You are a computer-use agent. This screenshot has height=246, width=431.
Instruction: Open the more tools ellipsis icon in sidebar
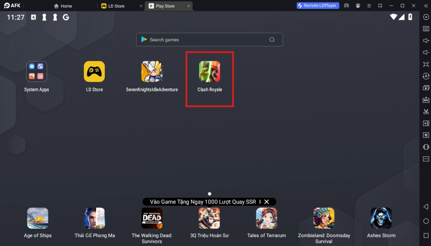(x=426, y=159)
